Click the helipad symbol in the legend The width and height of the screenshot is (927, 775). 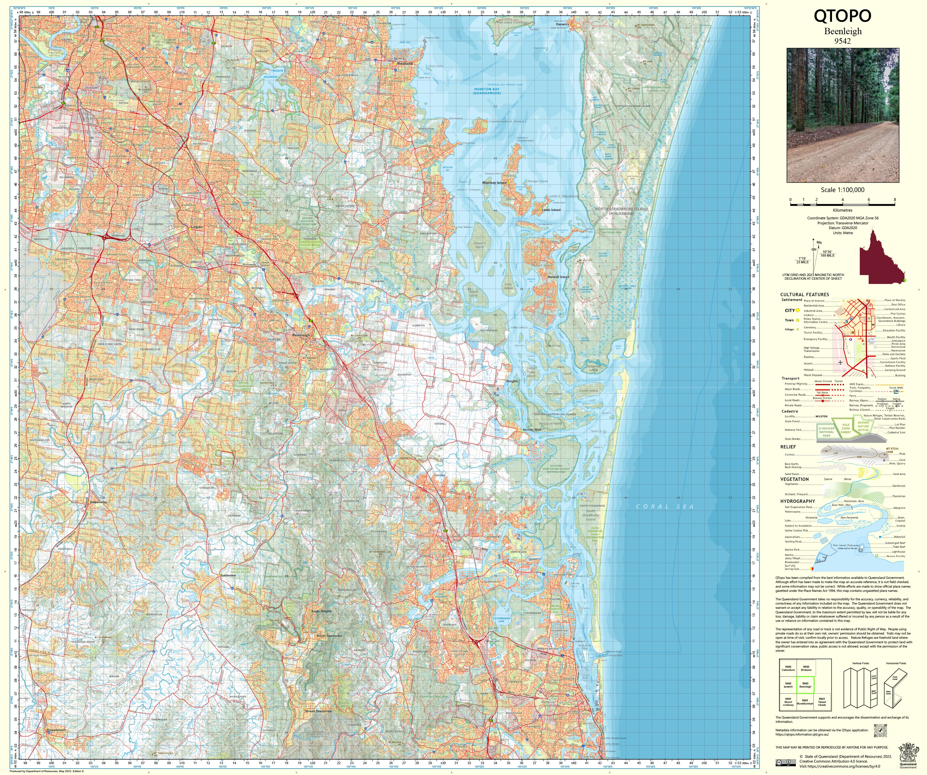(844, 370)
